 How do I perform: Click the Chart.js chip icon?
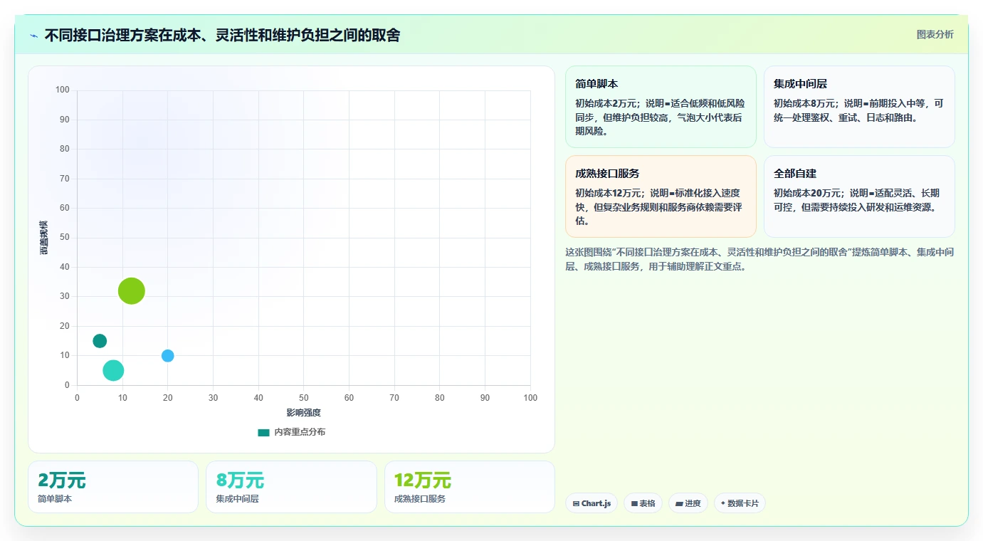(576, 504)
